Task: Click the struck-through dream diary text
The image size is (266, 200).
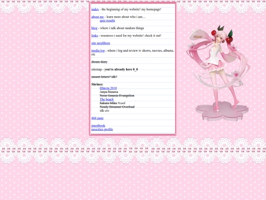Action: click(x=100, y=62)
